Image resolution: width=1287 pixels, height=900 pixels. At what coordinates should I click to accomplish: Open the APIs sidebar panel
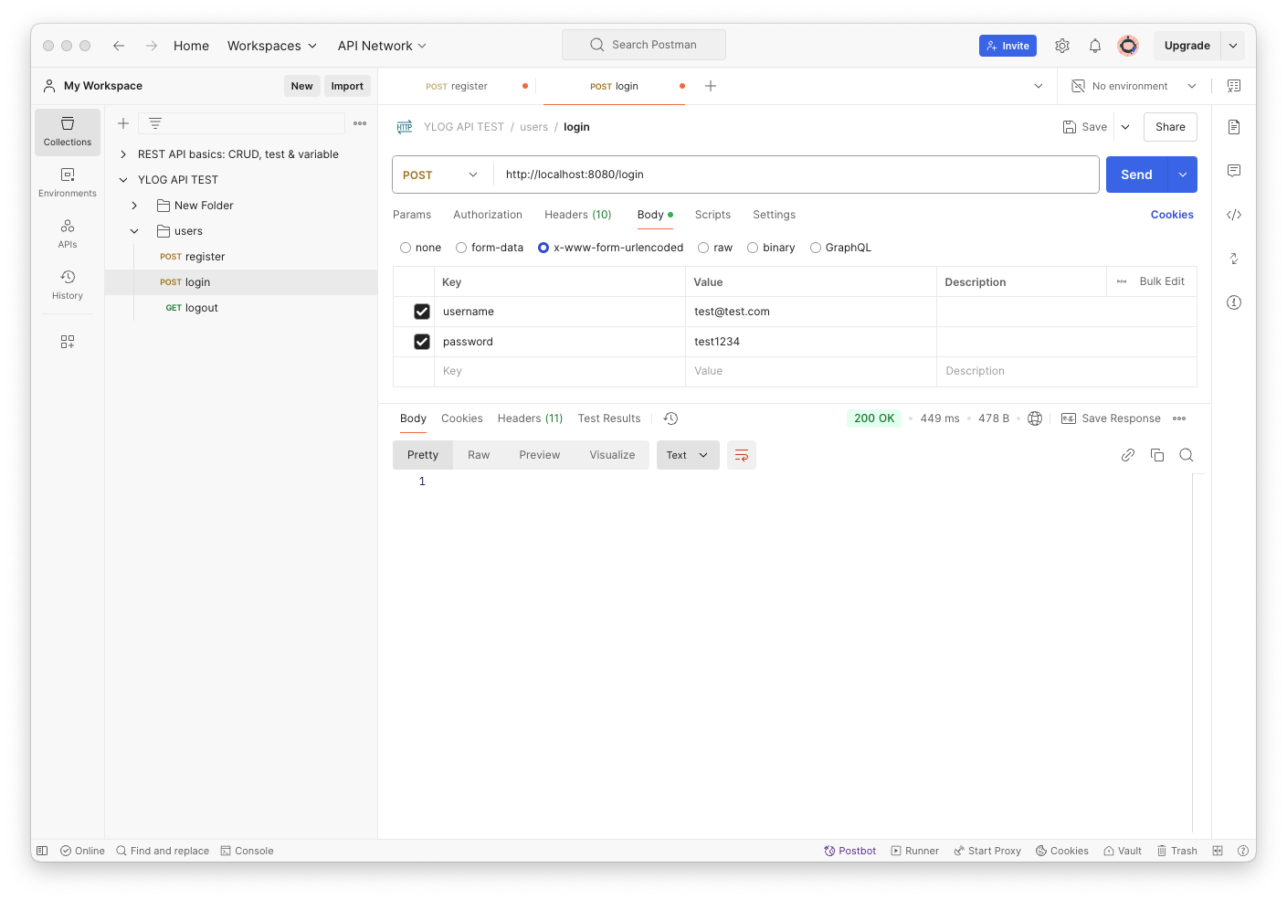click(68, 234)
